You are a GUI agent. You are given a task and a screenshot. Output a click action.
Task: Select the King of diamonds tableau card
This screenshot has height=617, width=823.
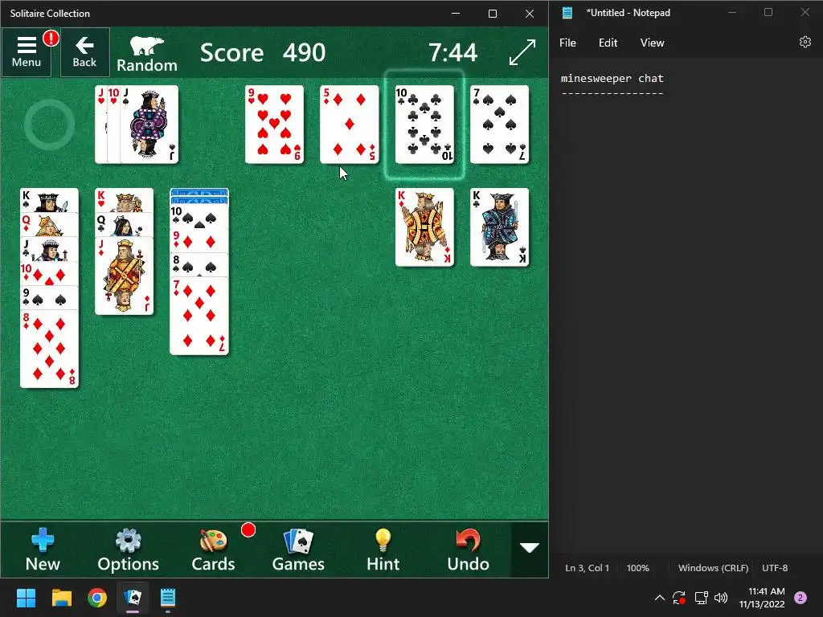(x=424, y=227)
